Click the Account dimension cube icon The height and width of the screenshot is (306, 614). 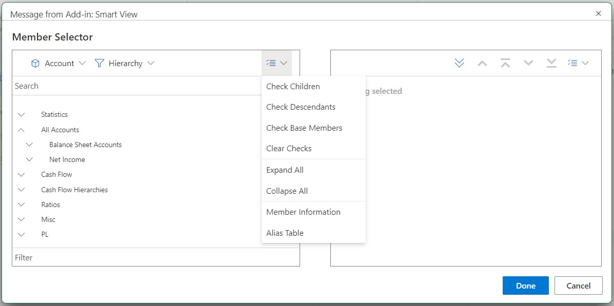point(35,63)
